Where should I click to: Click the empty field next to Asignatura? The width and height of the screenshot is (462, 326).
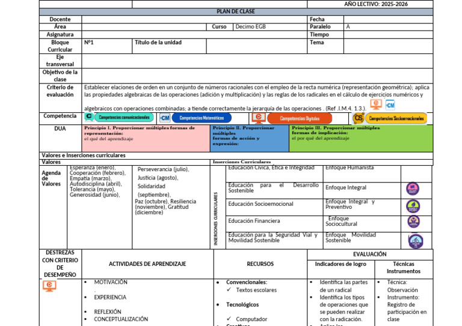(x=194, y=35)
